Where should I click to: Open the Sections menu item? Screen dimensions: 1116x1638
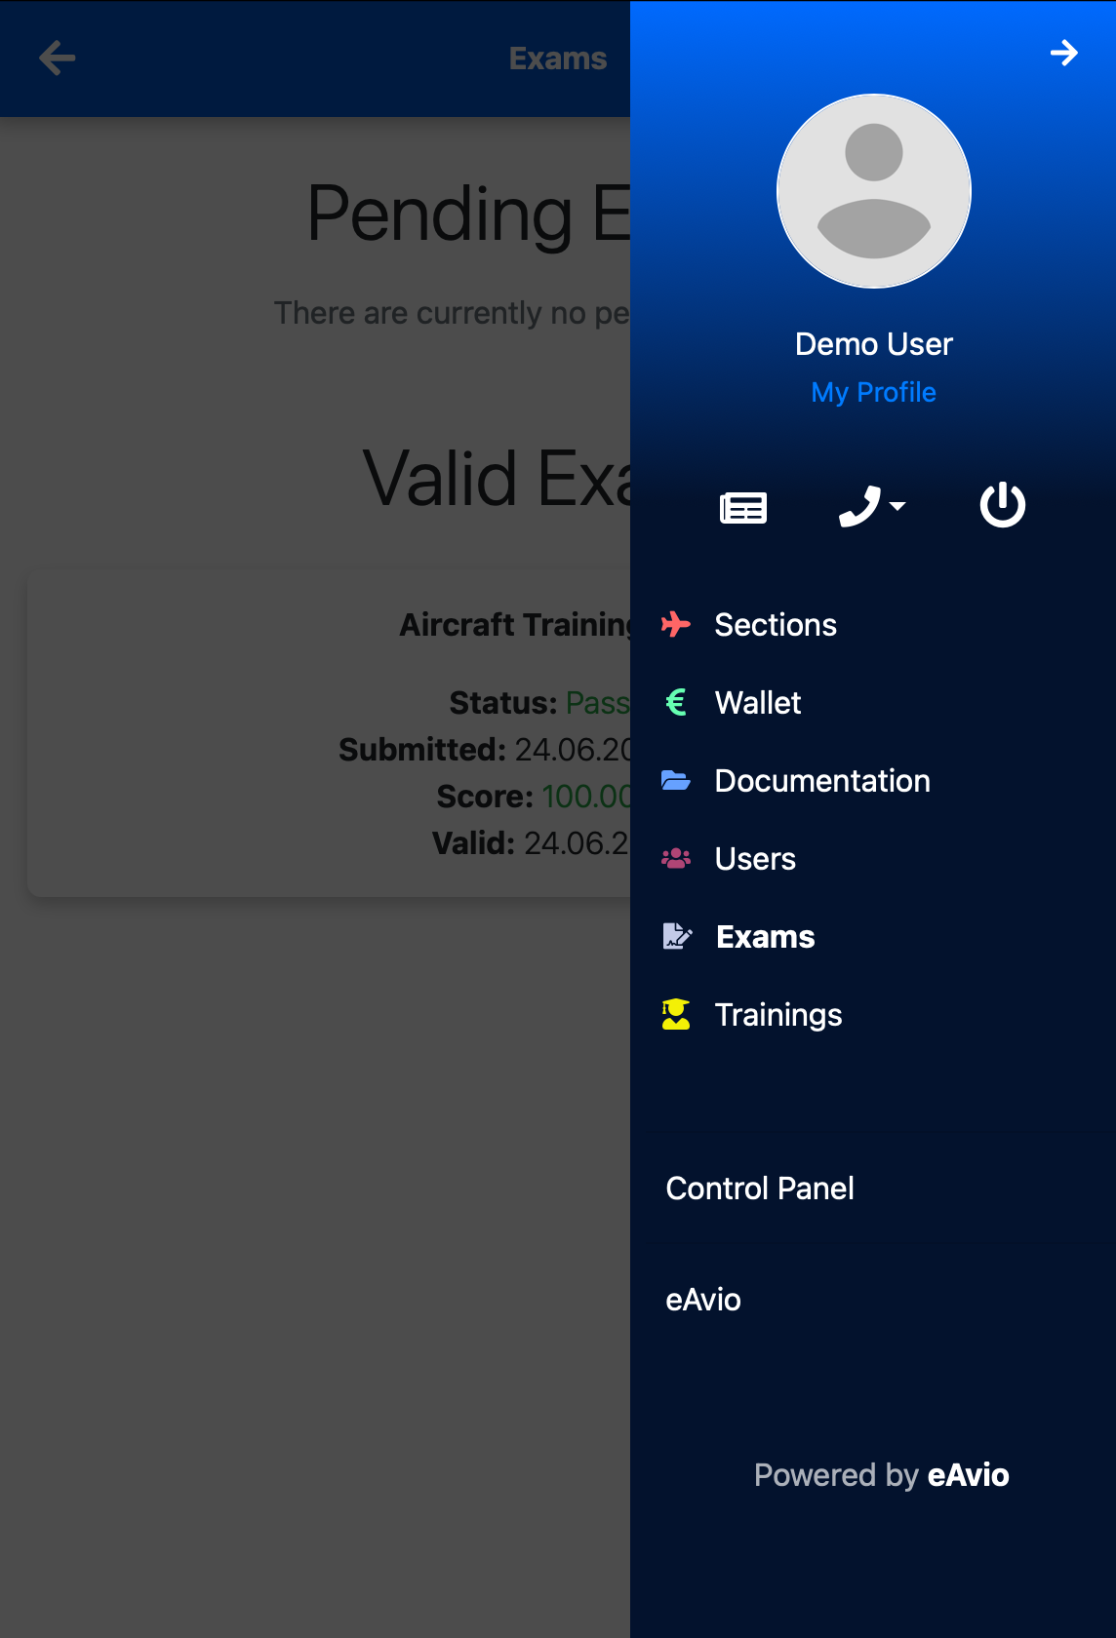776,625
